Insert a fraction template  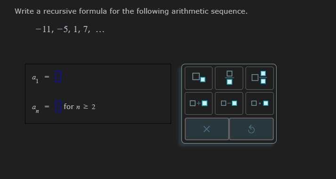tap(229, 78)
